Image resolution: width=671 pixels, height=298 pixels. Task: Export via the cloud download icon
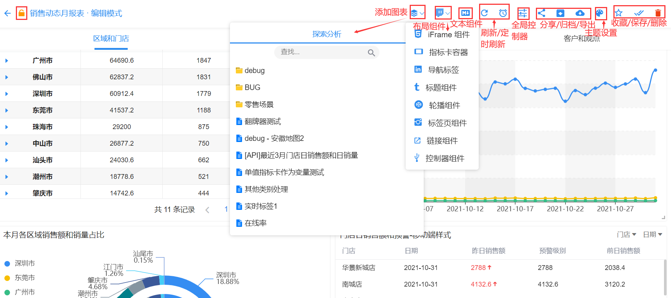pyautogui.click(x=580, y=13)
